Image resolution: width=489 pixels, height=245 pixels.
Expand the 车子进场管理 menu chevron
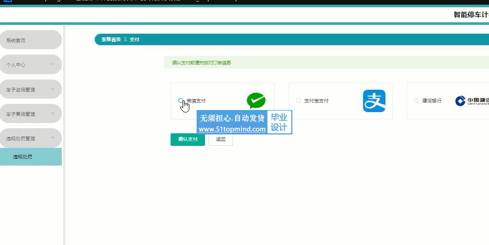point(53,89)
